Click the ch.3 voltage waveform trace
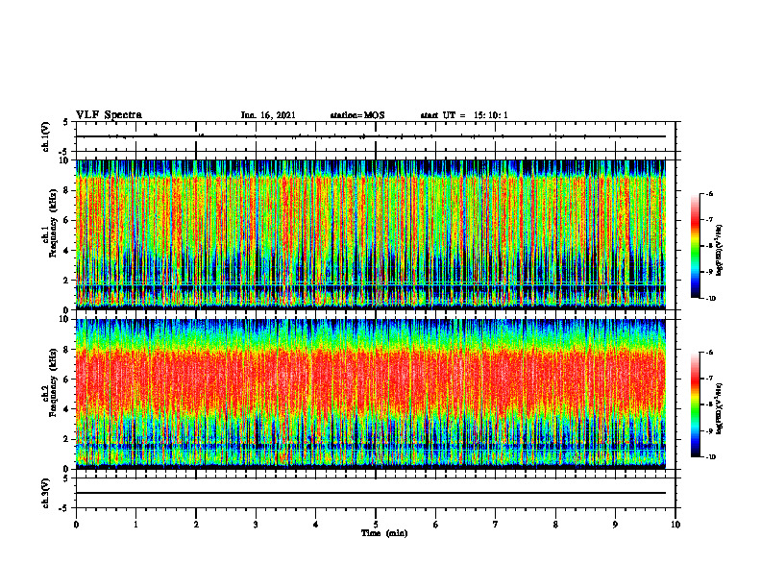Screen dimensions: 761x588 (x=371, y=493)
